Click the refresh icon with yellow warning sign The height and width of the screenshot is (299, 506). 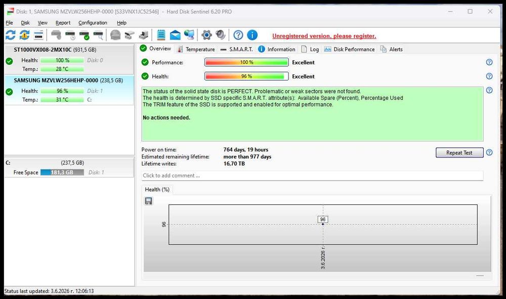tap(24, 35)
